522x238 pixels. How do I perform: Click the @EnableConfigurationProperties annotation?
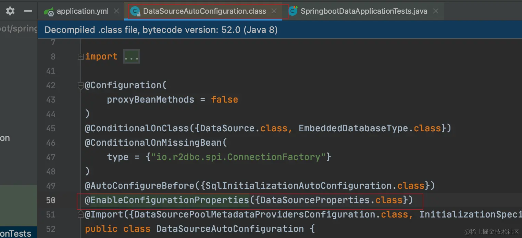167,200
